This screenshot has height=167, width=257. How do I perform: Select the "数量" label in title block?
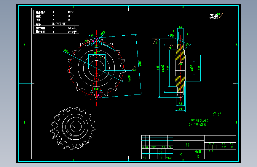(198, 152)
